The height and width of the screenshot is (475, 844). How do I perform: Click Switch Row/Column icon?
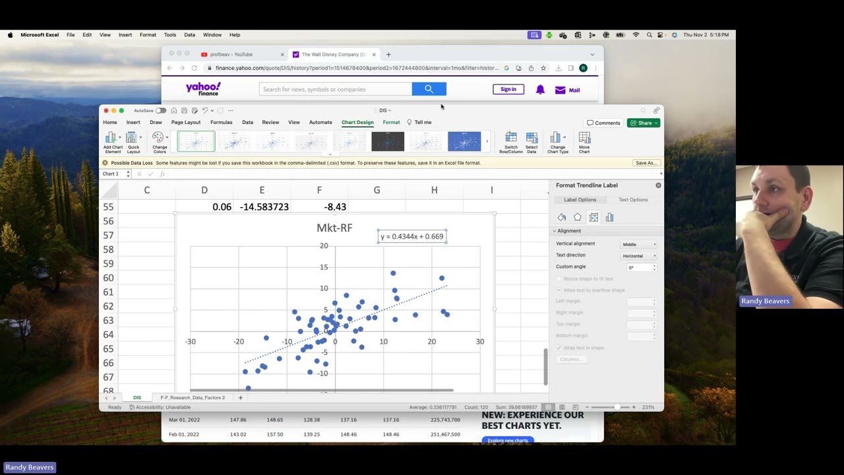511,142
